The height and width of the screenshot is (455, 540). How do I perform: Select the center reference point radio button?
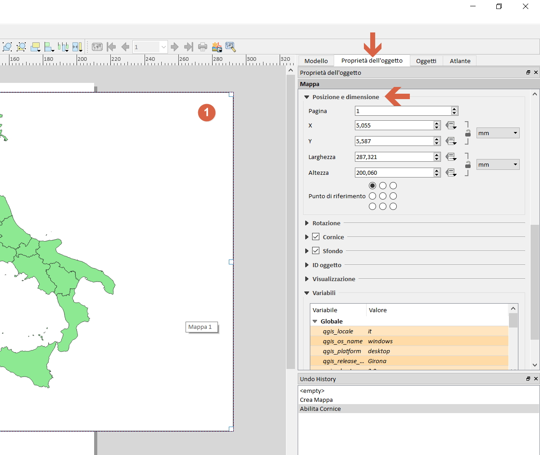click(383, 196)
